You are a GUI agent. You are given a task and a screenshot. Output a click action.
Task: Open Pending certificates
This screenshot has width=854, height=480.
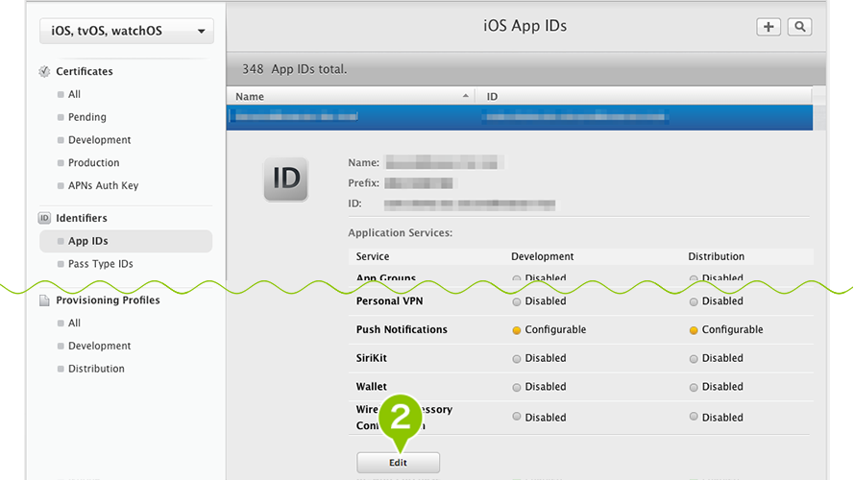tap(87, 117)
